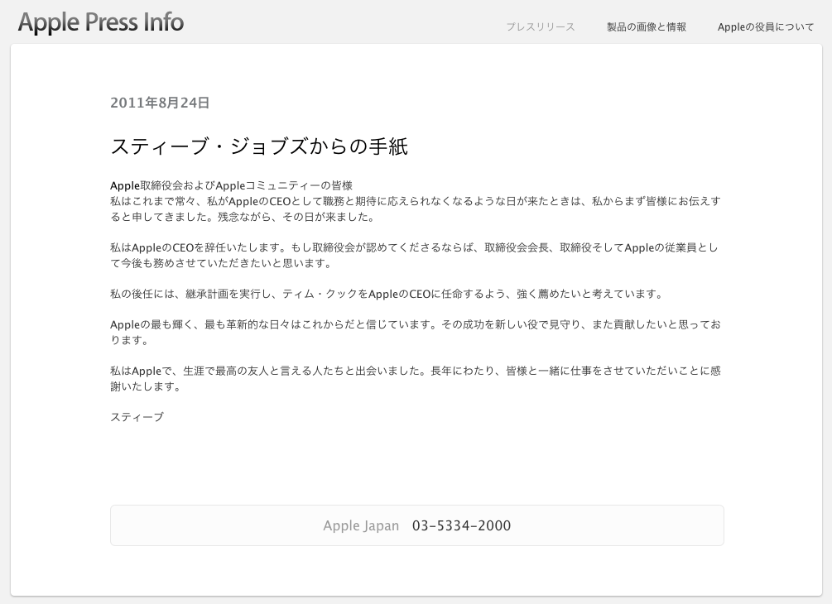Click the phone number 03-5334-2000
This screenshot has height=604, width=832.
point(462,525)
